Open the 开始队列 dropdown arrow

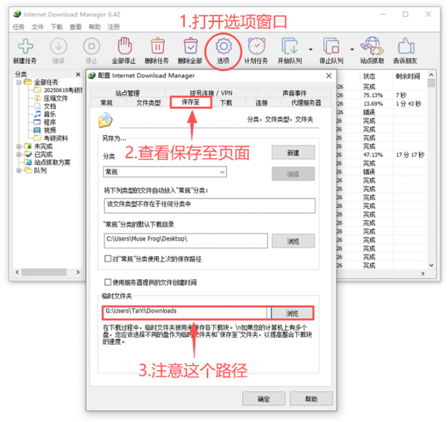click(x=310, y=49)
